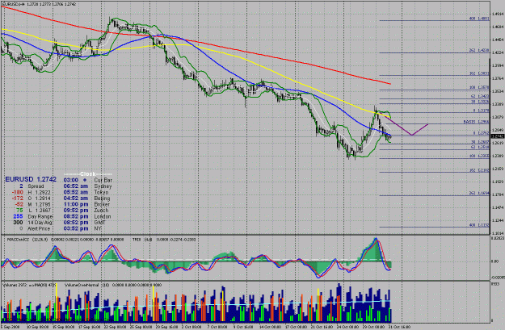Image resolution: width=505 pixels, height=330 pixels.
Task: Select the GMT clock label
Action: 99,223
